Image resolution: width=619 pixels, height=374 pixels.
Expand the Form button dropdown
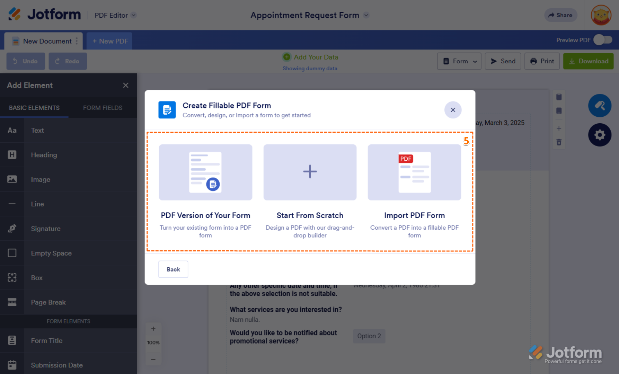tap(459, 61)
